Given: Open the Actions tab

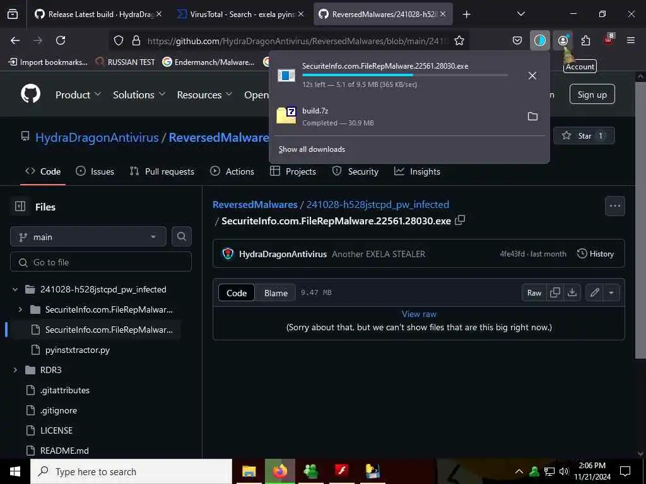Looking at the screenshot, I should click(232, 171).
